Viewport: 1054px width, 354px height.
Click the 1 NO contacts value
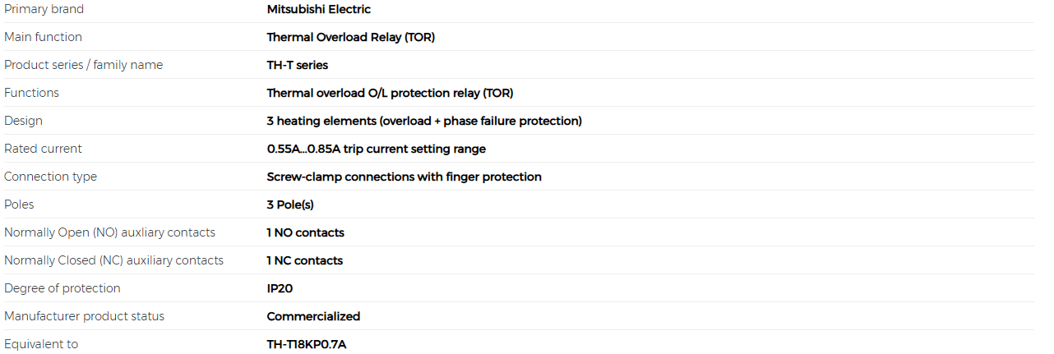pyautogui.click(x=306, y=232)
